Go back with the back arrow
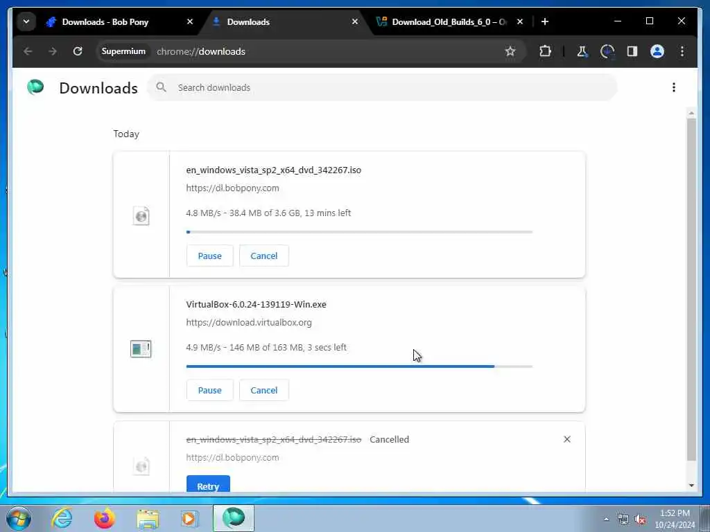This screenshot has height=532, width=710. [28, 51]
